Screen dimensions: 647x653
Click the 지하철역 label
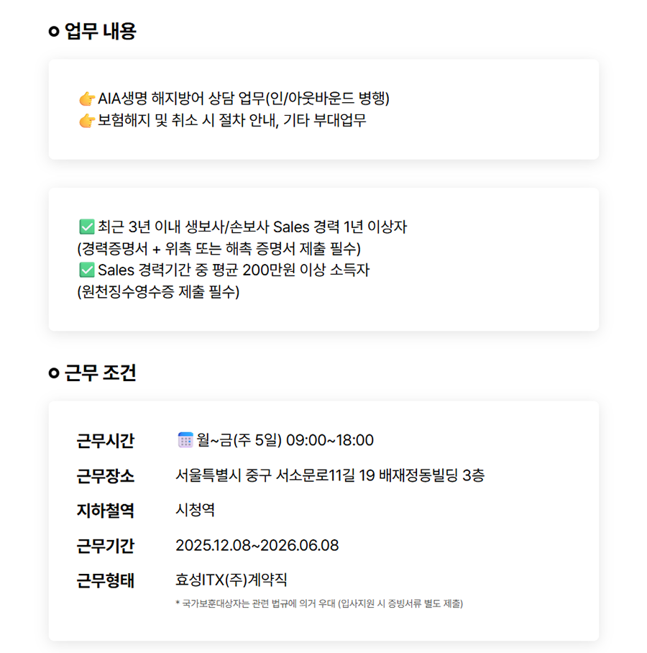pyautogui.click(x=105, y=511)
